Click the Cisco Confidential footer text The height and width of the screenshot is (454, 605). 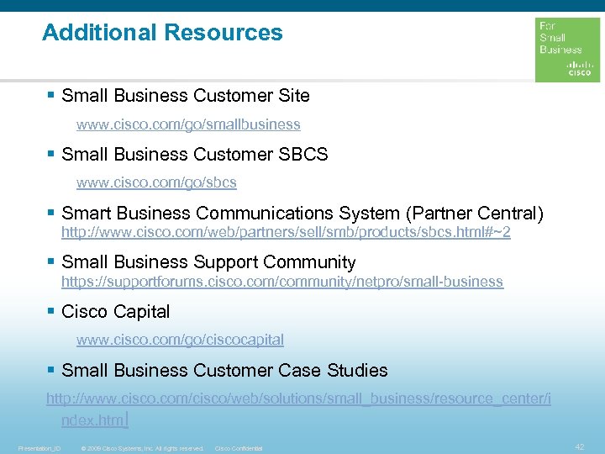coord(239,449)
